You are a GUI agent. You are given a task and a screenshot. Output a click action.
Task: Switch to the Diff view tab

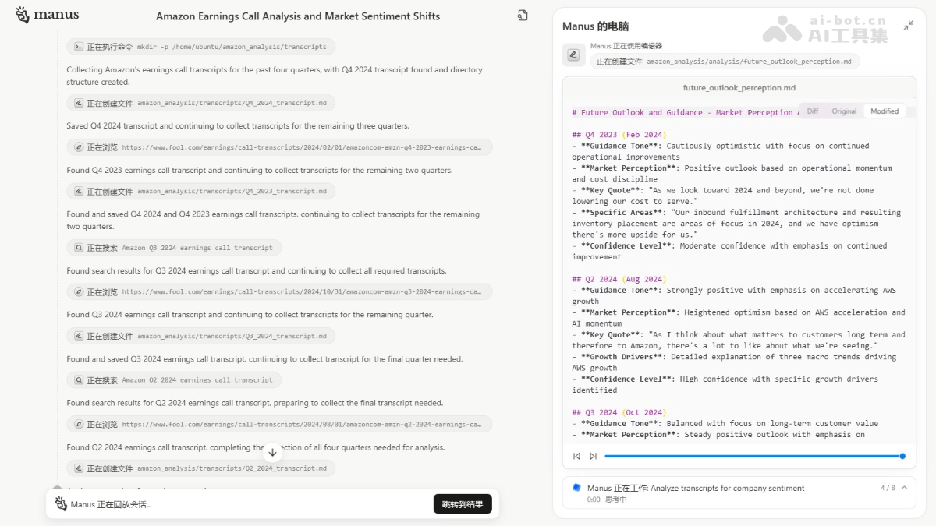coord(813,111)
